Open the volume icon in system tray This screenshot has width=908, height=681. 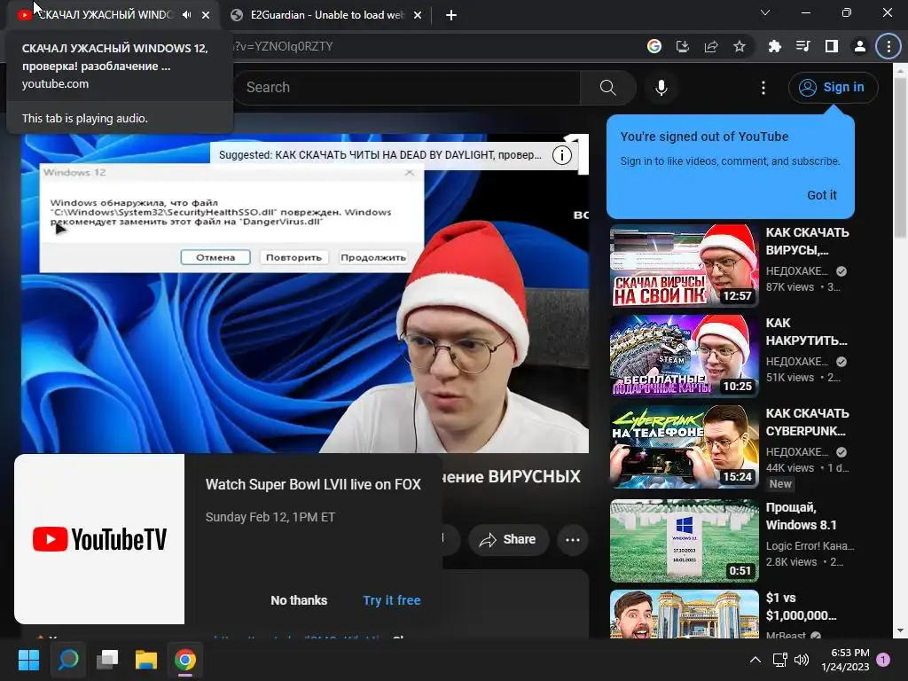point(802,660)
